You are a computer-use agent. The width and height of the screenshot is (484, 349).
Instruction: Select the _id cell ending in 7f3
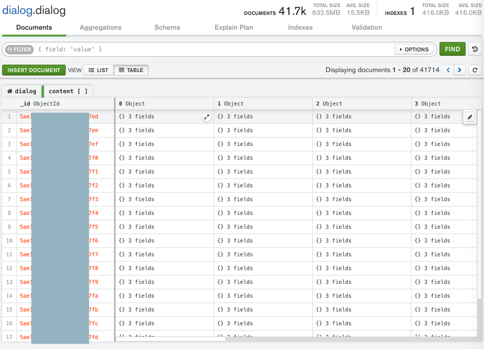[66, 199]
